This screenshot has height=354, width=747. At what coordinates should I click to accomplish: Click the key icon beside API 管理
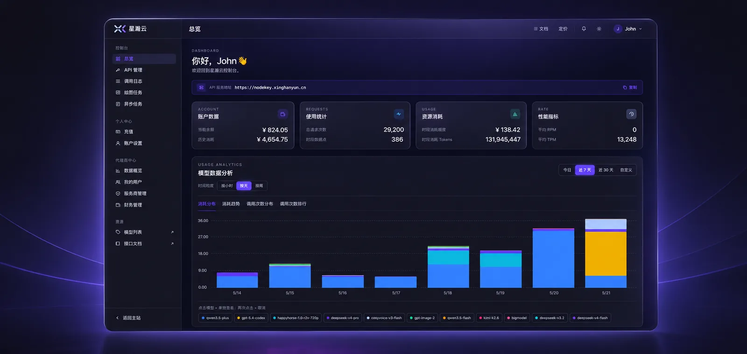pos(118,70)
